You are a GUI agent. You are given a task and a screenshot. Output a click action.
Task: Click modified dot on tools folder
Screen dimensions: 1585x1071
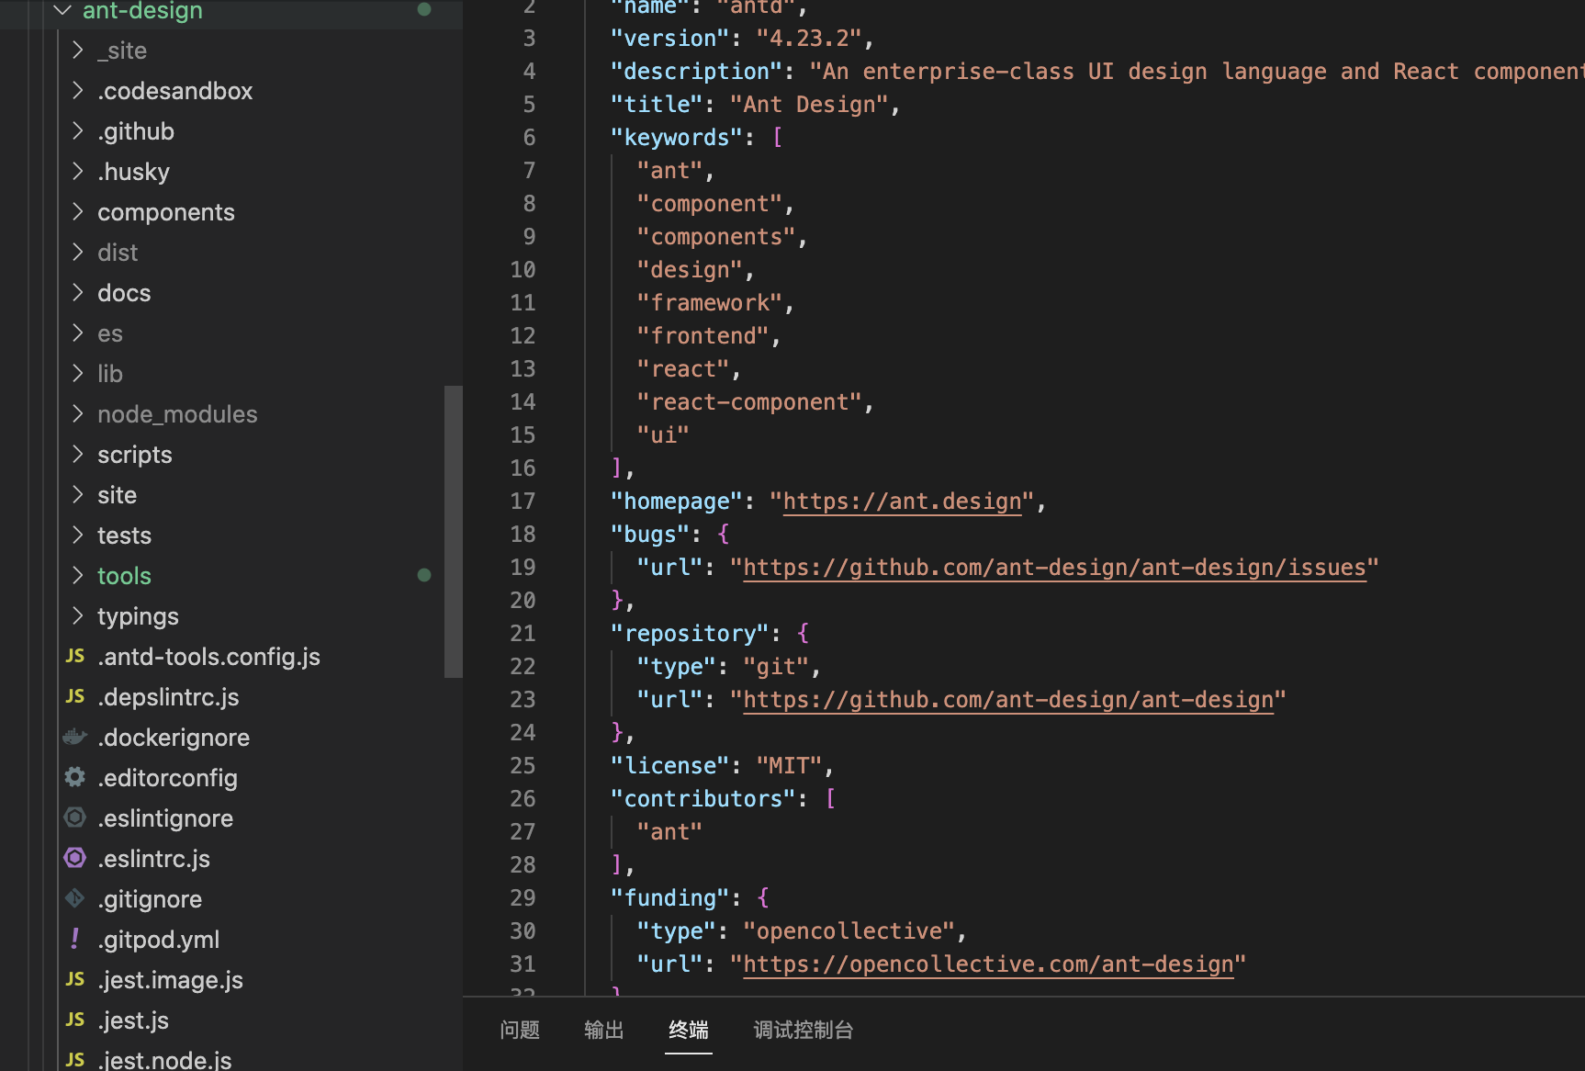pyautogui.click(x=424, y=575)
